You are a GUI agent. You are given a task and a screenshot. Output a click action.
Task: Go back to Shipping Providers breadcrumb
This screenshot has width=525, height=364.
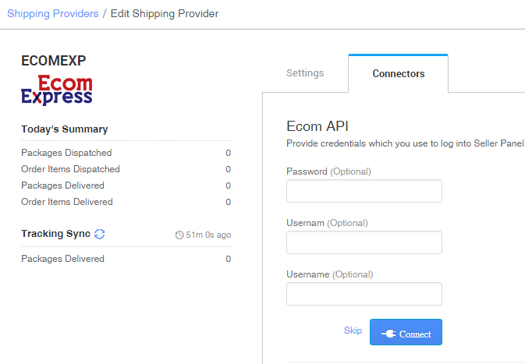(53, 13)
